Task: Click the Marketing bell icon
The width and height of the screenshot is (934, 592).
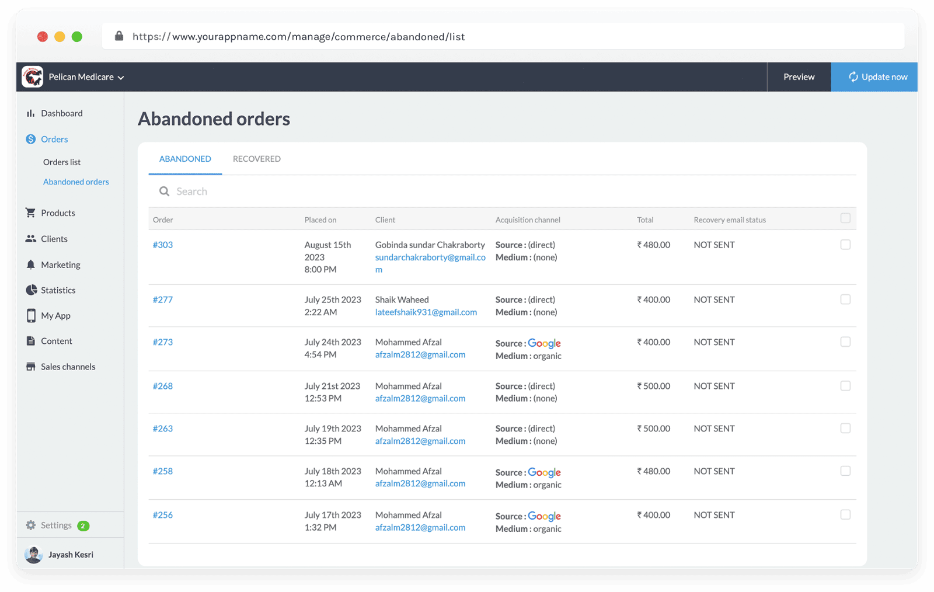Action: click(x=31, y=264)
